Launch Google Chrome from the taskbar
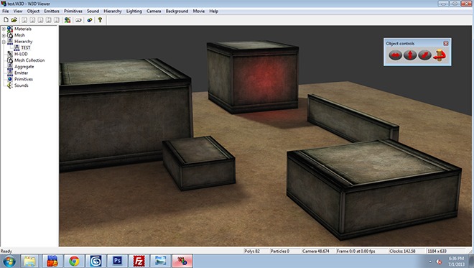The height and width of the screenshot is (268, 474). click(x=74, y=262)
